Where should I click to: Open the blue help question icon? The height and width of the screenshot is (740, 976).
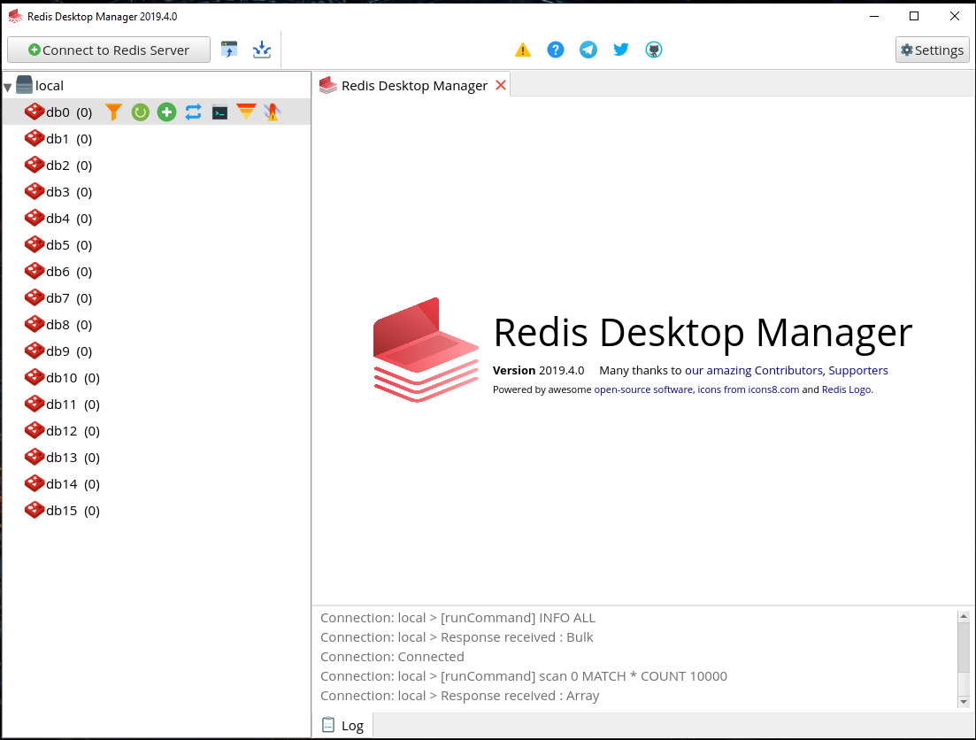tap(555, 50)
